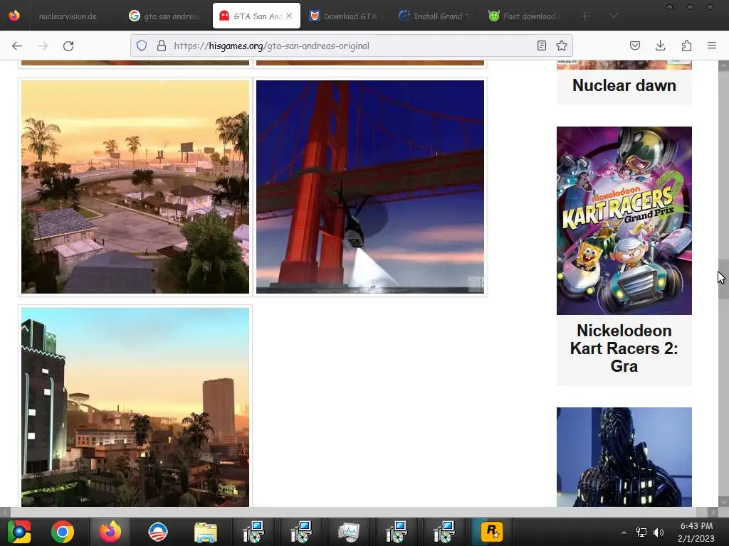Open the second installer setup taskbar icon
The height and width of the screenshot is (546, 729).
[x=301, y=532]
